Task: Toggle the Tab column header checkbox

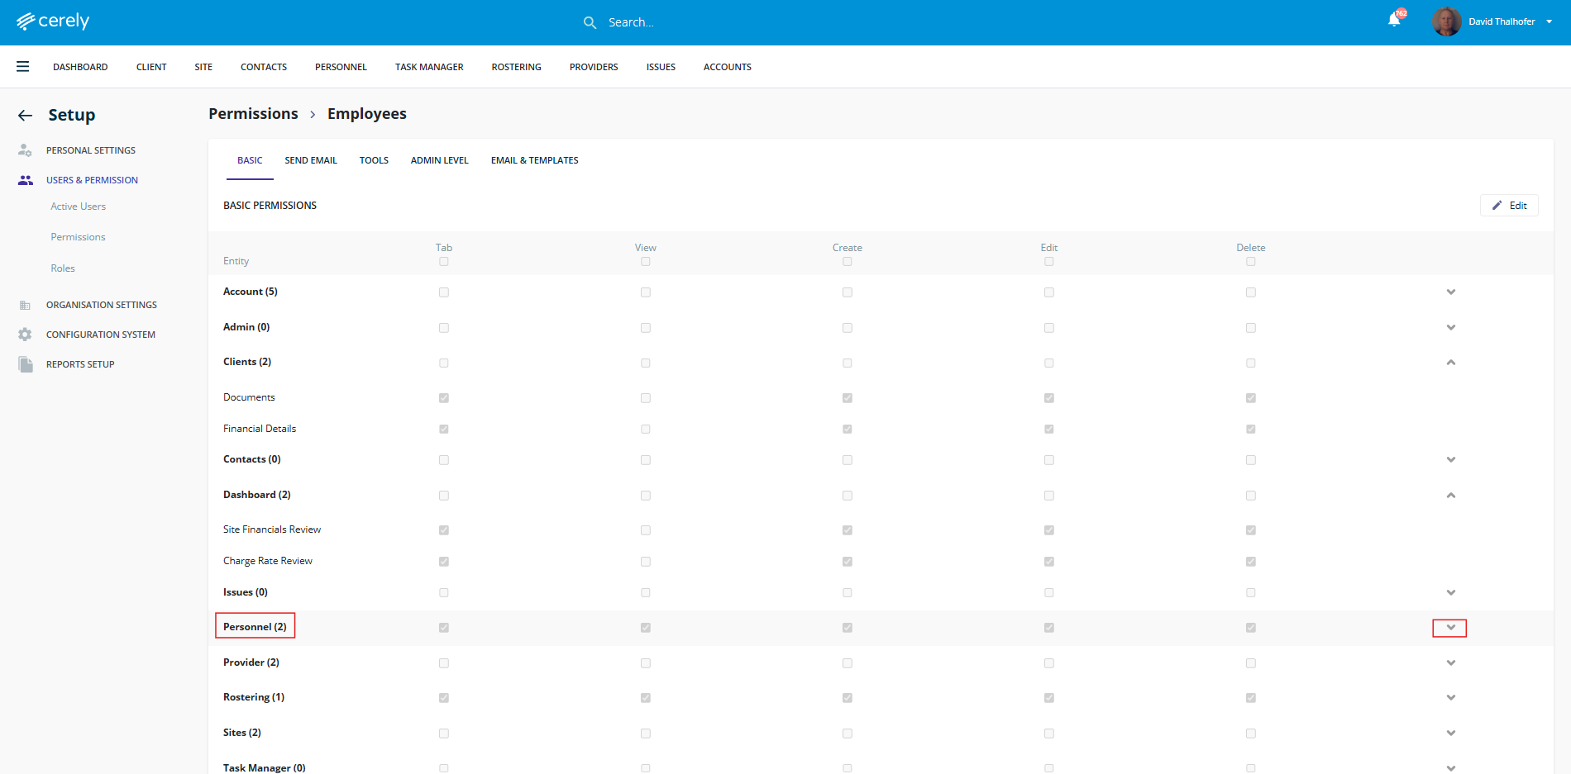Action: [444, 262]
